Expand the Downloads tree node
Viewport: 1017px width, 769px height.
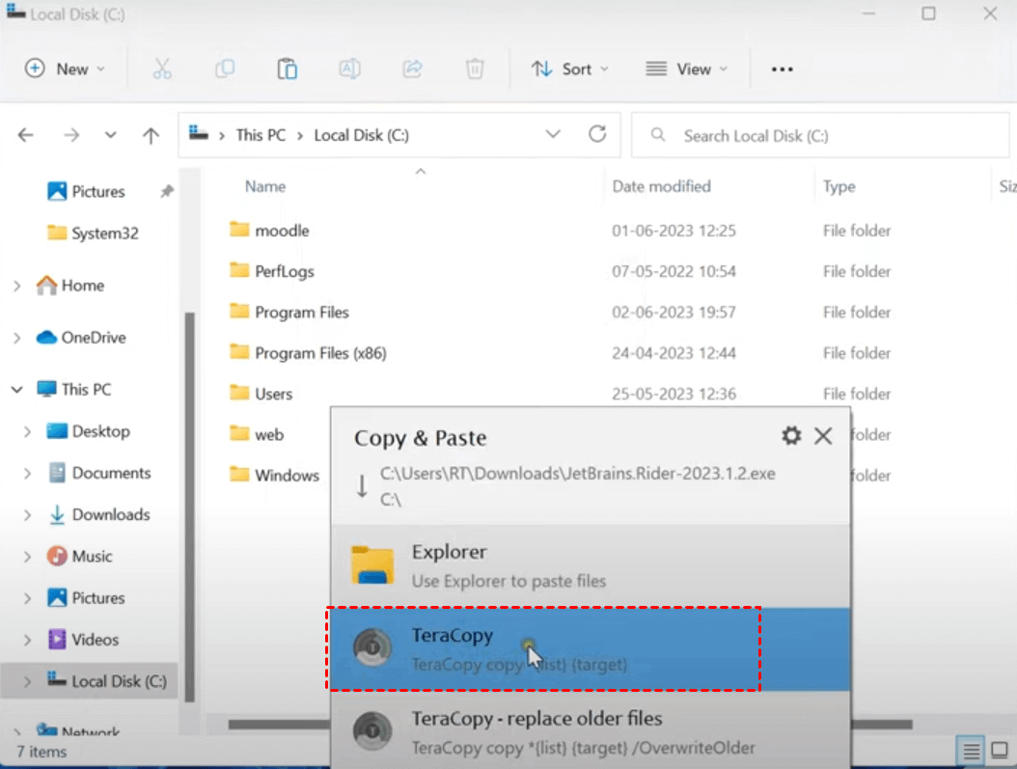pos(27,515)
